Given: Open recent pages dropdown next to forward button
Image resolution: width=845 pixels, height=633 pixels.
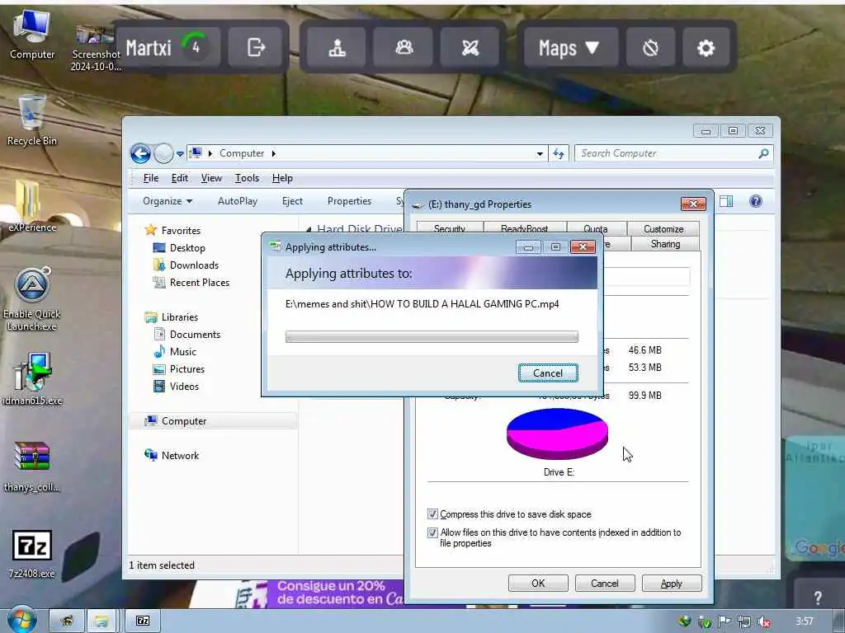Looking at the screenshot, I should (180, 154).
